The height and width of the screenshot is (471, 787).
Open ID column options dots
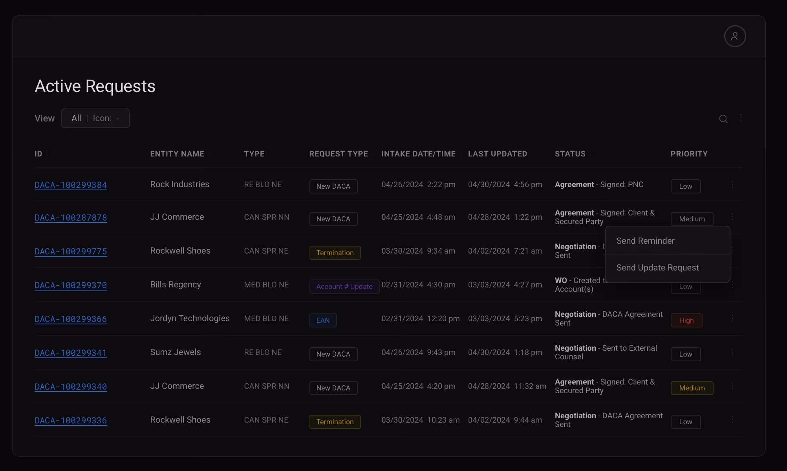[x=48, y=153]
